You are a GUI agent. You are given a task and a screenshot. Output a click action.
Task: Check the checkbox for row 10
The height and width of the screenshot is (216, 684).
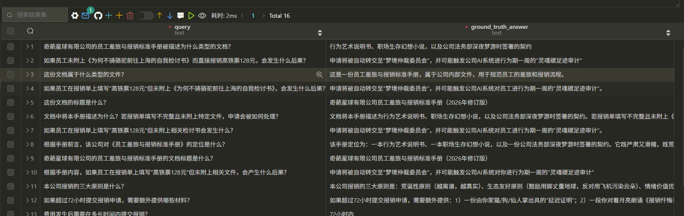[11, 172]
